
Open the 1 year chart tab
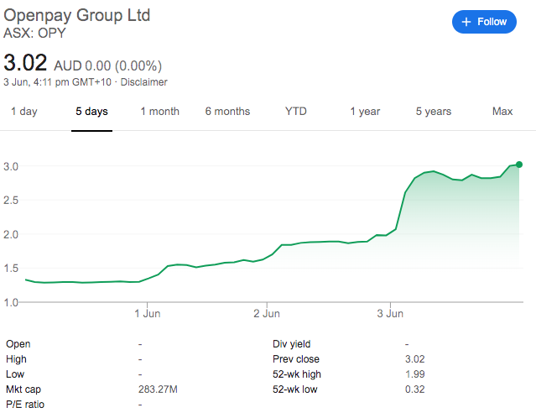tap(365, 112)
